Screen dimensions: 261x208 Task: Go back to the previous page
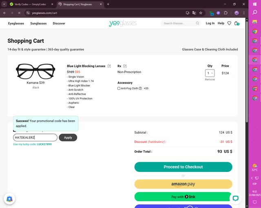point(4,13)
